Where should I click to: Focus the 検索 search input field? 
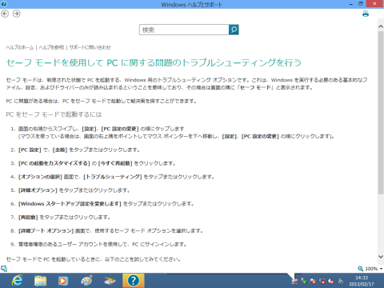184,30
